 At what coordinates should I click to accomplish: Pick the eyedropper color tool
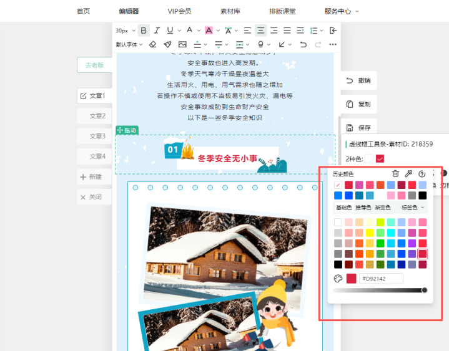(x=409, y=174)
